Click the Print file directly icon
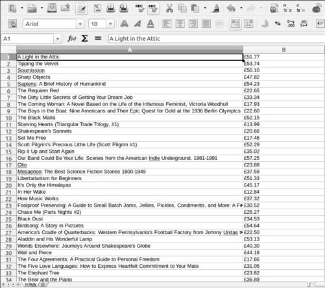The height and width of the screenshot is (288, 325). coord(110,8)
